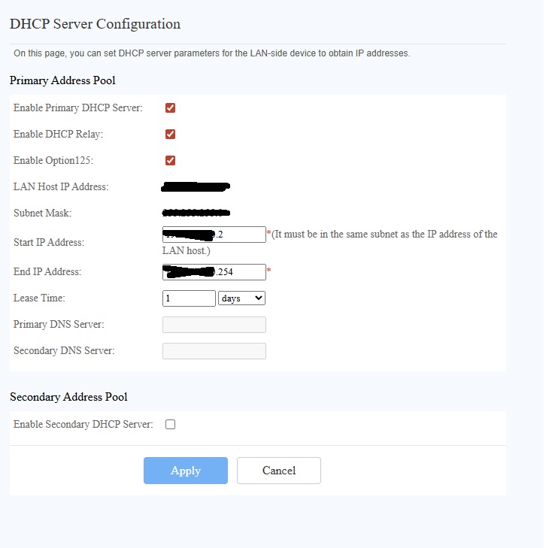Click the DHCP Server Configuration page title

pos(95,24)
